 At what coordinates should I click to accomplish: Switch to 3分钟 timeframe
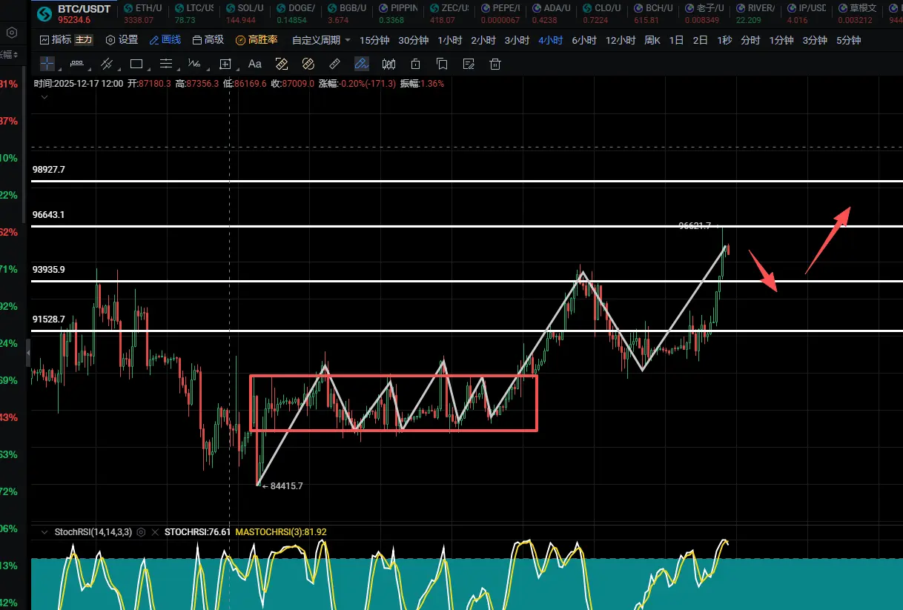pos(814,40)
